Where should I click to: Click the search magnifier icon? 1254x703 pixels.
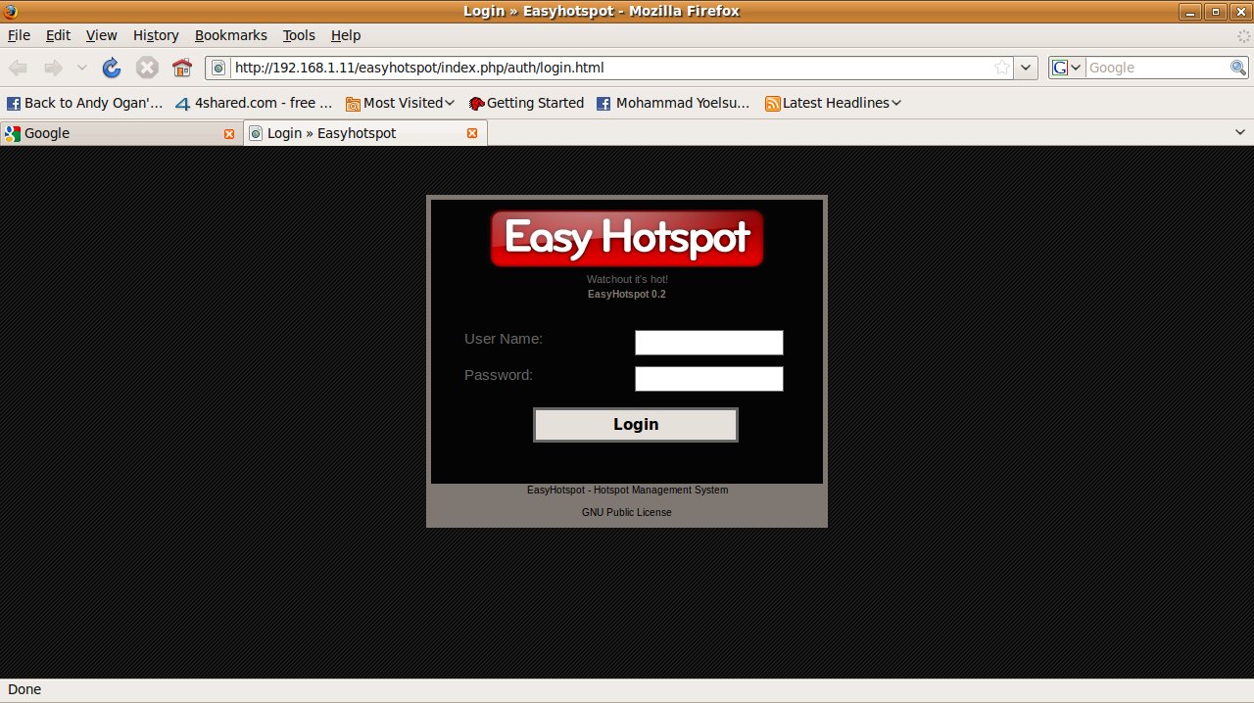coord(1238,68)
